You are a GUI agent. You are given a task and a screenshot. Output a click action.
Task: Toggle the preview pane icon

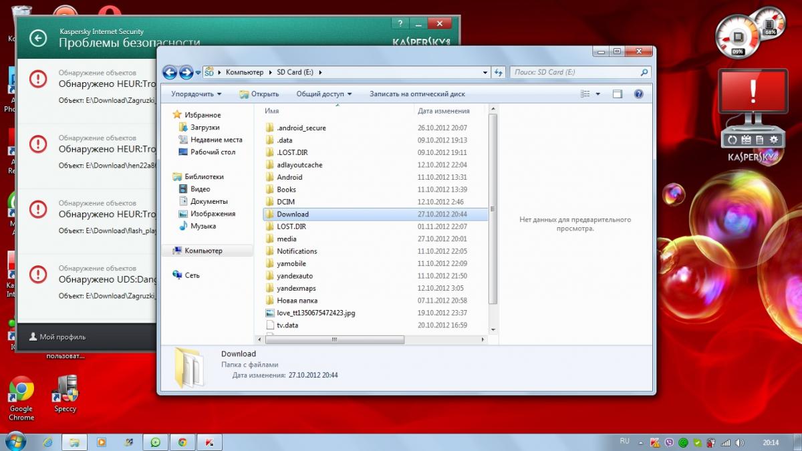pos(618,94)
